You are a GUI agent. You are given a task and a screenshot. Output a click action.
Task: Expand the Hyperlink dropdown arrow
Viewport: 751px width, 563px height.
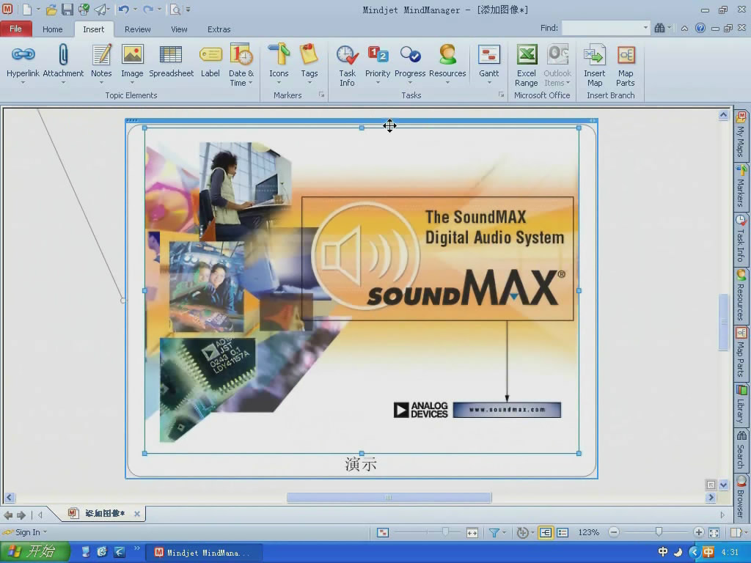23,83
